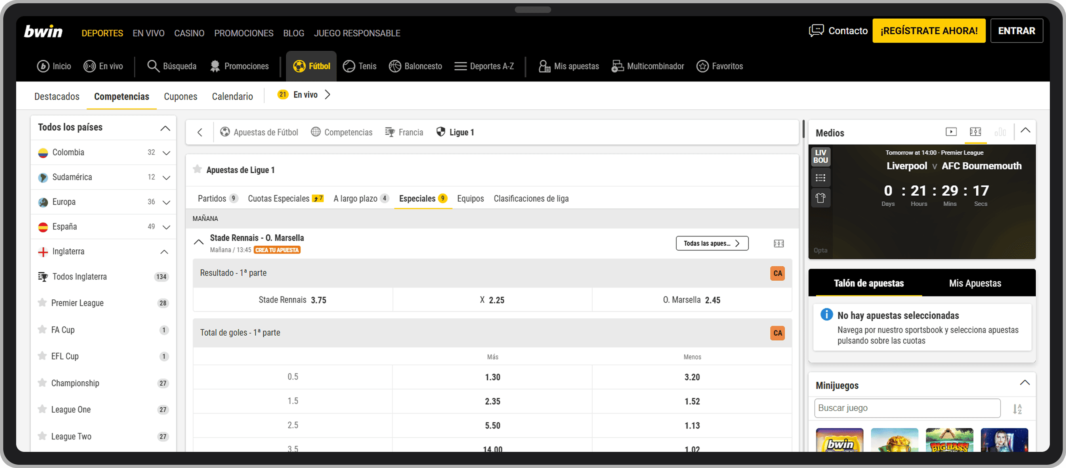The width and height of the screenshot is (1066, 468).
Task: Favorite the Championship star
Action: pos(42,383)
